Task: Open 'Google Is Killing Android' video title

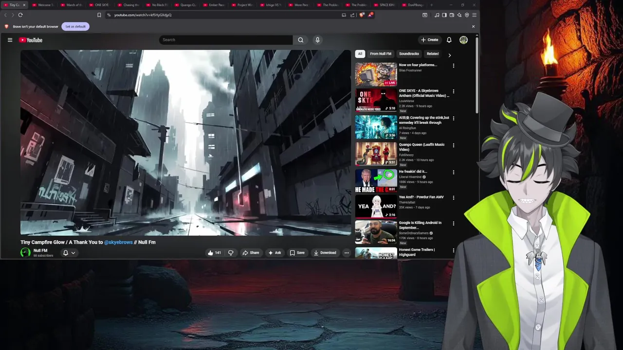Action: [x=420, y=225]
